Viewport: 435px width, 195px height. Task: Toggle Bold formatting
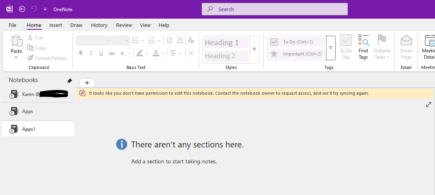pos(81,53)
